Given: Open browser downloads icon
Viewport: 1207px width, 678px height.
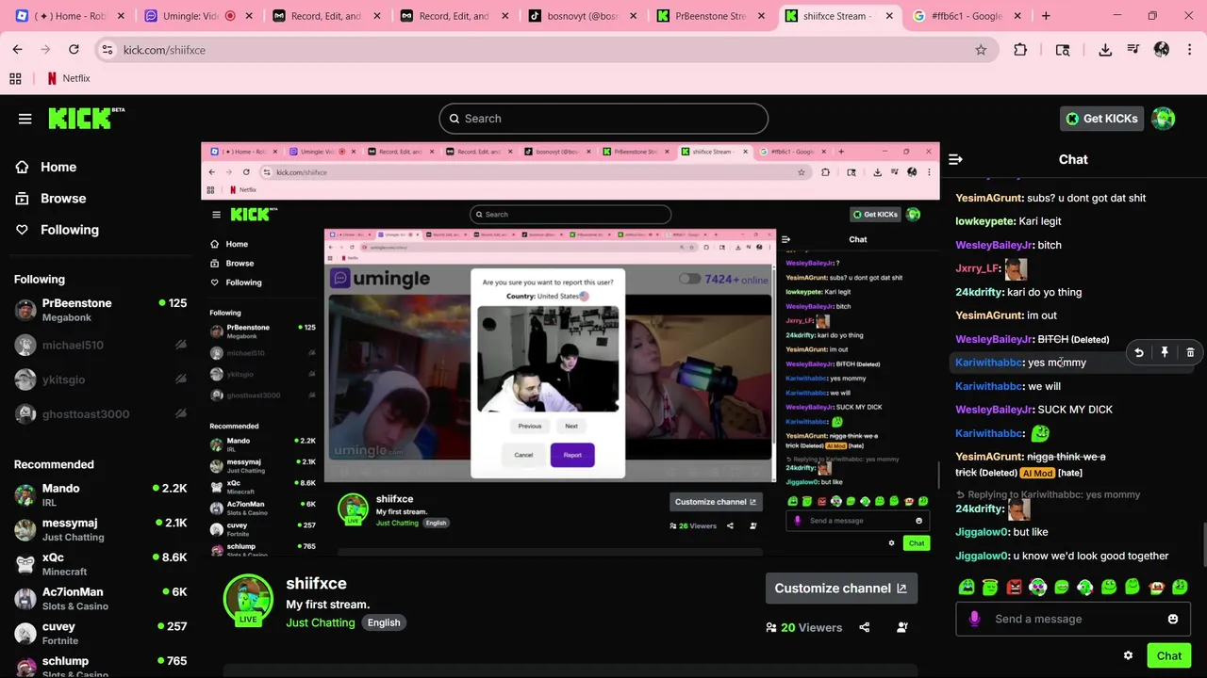Looking at the screenshot, I should point(1105,50).
